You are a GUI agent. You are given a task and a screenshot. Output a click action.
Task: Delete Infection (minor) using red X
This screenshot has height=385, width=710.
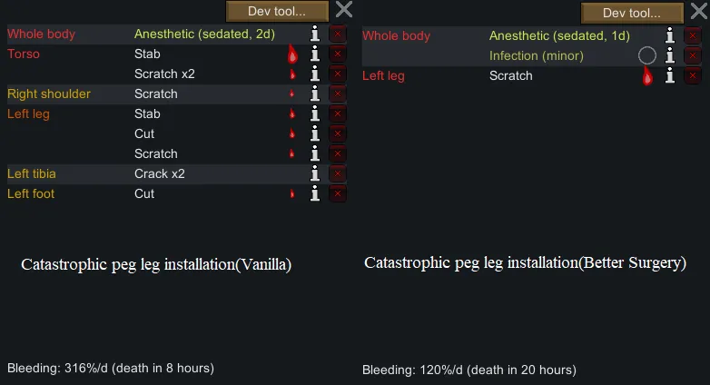click(x=693, y=56)
